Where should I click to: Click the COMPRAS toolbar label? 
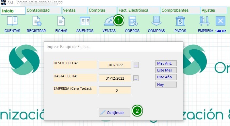click(x=156, y=31)
